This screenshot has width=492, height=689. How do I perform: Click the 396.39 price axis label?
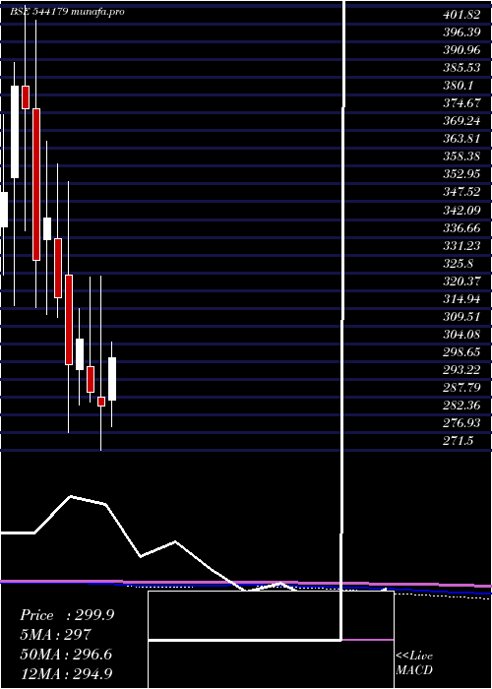(461, 32)
